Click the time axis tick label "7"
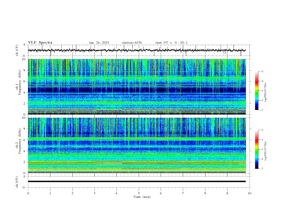Screen dimensions: 281x217 183,193
